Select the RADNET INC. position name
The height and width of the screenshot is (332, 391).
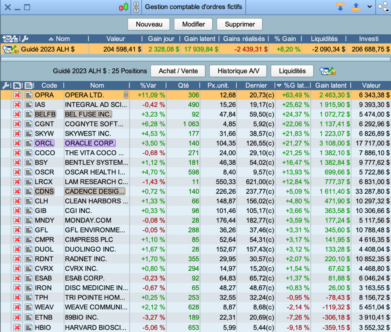(x=86, y=259)
